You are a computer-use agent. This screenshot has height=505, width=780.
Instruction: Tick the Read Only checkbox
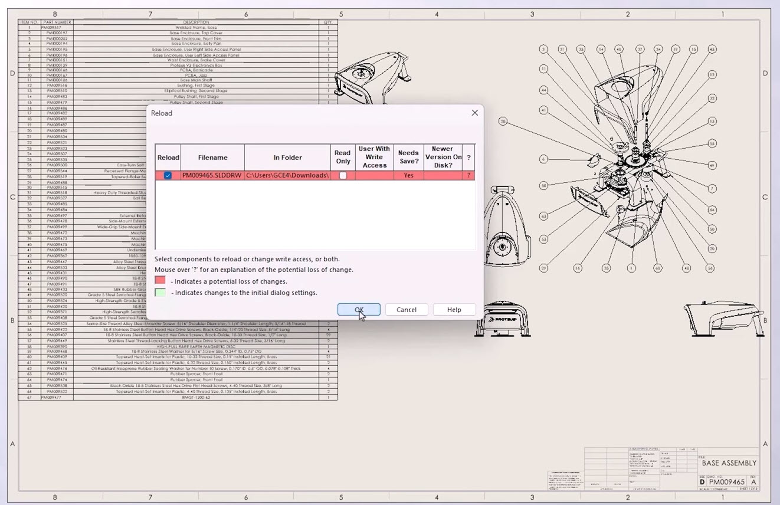pyautogui.click(x=343, y=175)
